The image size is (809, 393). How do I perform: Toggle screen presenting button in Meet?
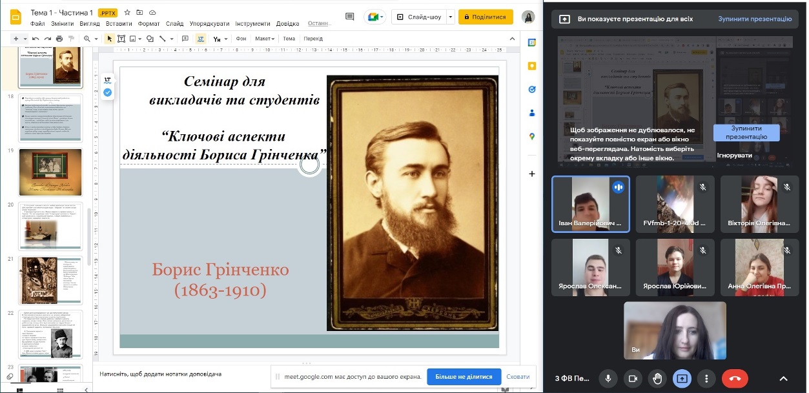[682, 379]
